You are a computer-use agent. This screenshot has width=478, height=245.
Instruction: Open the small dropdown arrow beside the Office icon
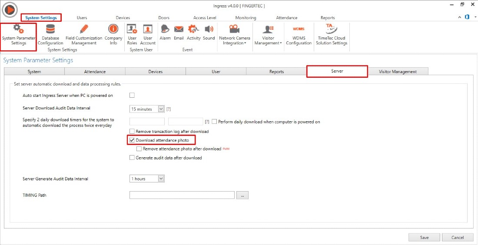coord(475,17)
